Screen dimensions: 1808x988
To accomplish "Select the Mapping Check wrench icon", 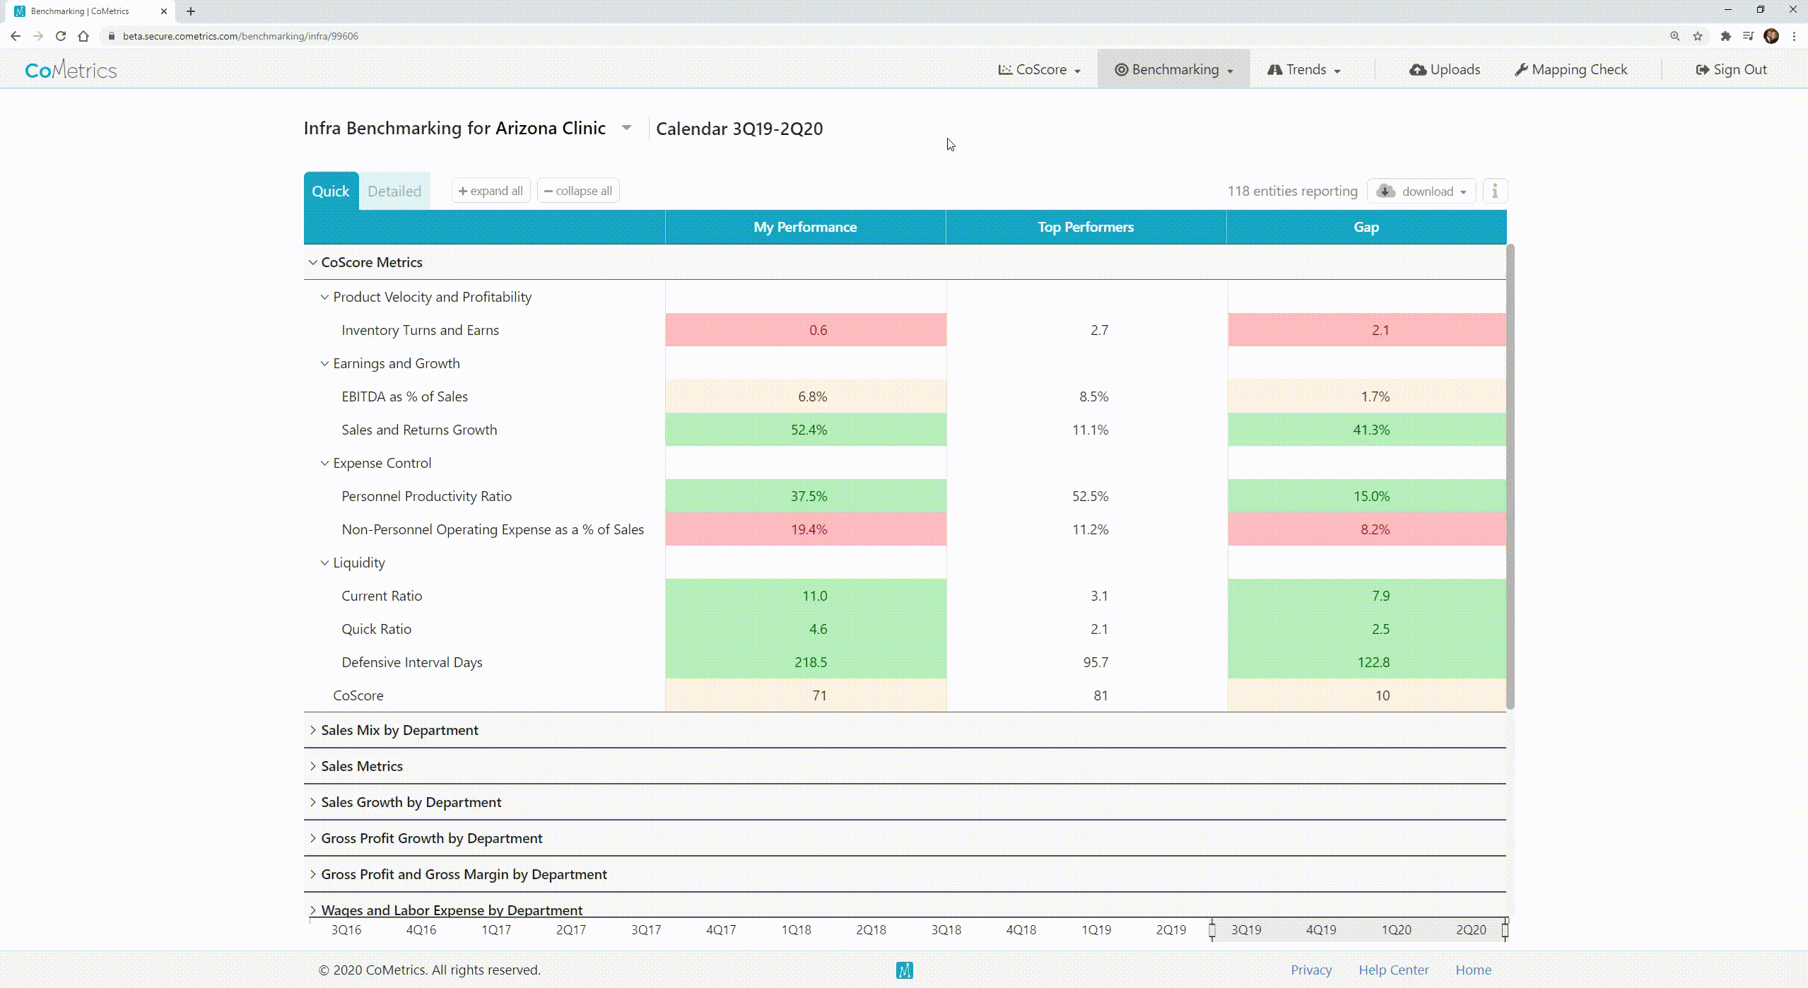I will (1522, 69).
